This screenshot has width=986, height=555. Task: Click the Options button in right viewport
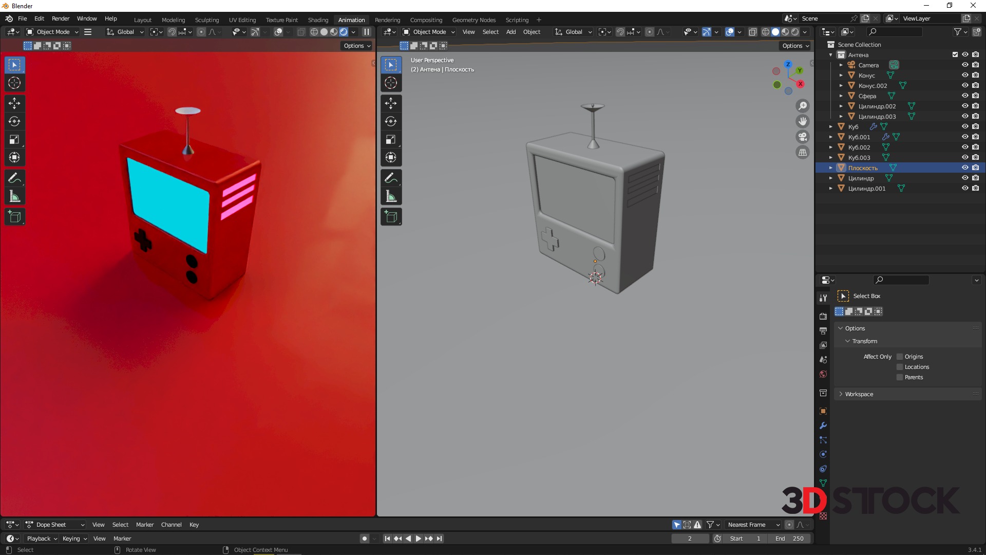795,46
